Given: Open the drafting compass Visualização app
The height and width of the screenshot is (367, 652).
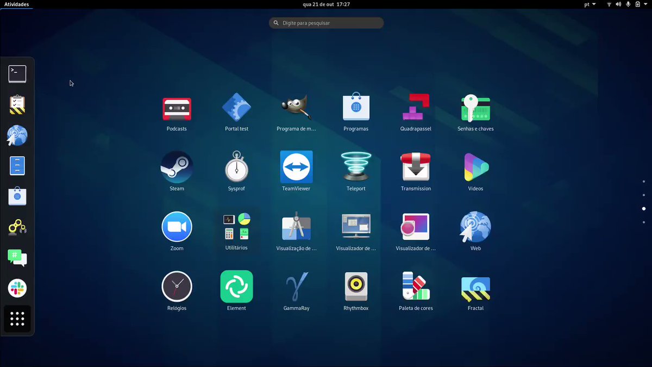Looking at the screenshot, I should [x=296, y=232].
